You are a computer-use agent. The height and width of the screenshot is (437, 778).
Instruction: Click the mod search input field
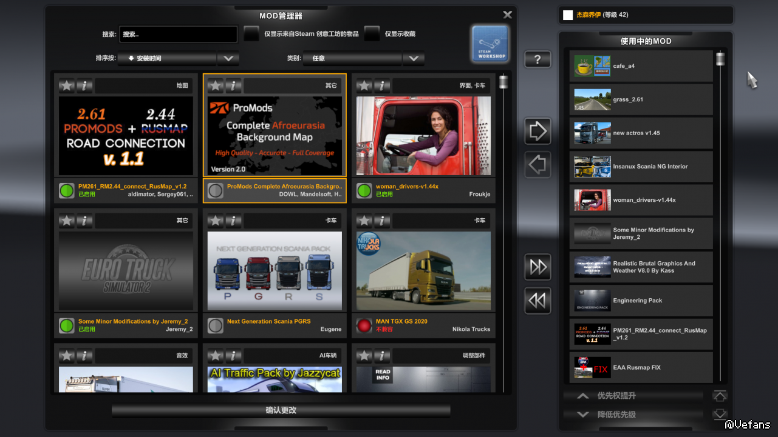(x=178, y=35)
